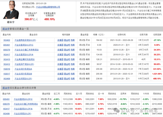Viewport: 163px width, 117px height.
Task: Open 兴全合润混合(LOF) in managed funds table
Action: [23, 79]
